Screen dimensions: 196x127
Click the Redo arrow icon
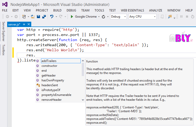[61, 17]
